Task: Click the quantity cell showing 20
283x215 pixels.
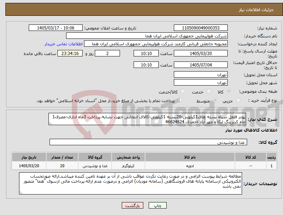Action: [62, 166]
